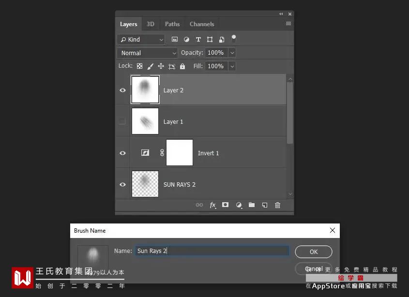The height and width of the screenshot is (297, 409).
Task: Select SUN RAYS 2 thumbnail
Action: tap(145, 184)
